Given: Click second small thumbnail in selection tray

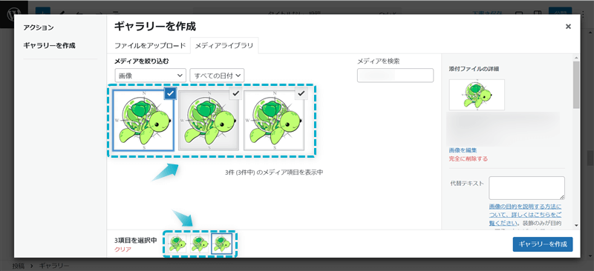Looking at the screenshot, I should [200, 244].
